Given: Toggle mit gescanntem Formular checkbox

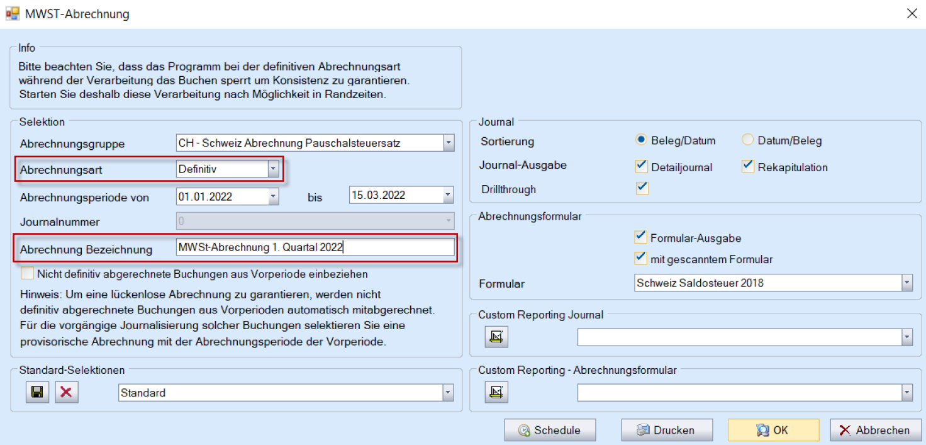Looking at the screenshot, I should 641,258.
